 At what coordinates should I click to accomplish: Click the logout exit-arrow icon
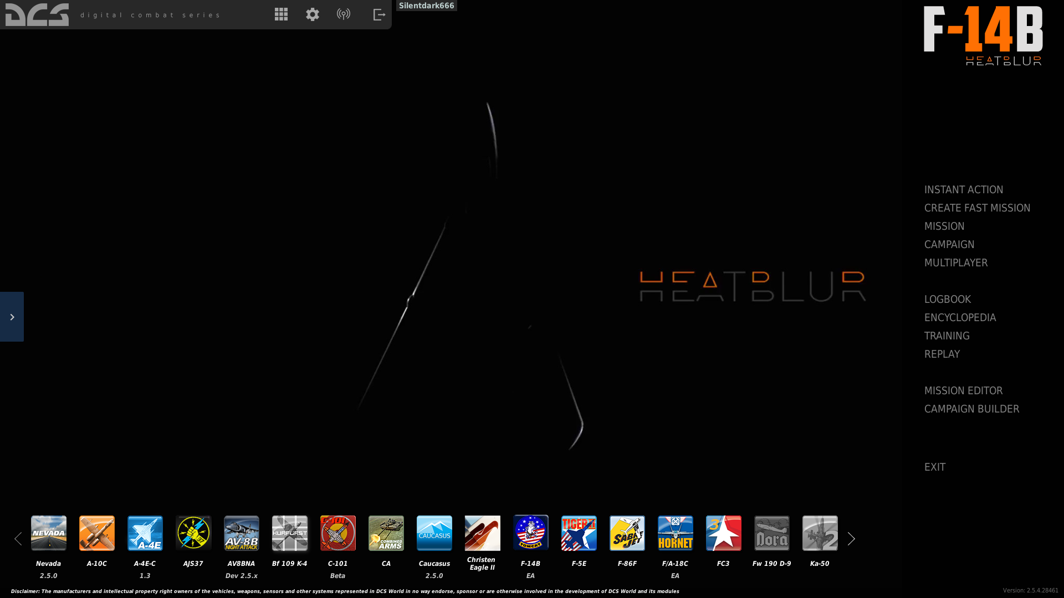pos(379,14)
